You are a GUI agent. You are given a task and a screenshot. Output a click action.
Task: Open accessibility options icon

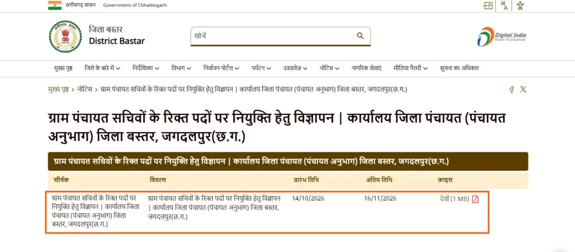click(519, 6)
